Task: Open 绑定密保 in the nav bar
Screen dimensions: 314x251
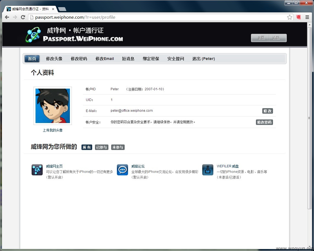Action: 151,59
